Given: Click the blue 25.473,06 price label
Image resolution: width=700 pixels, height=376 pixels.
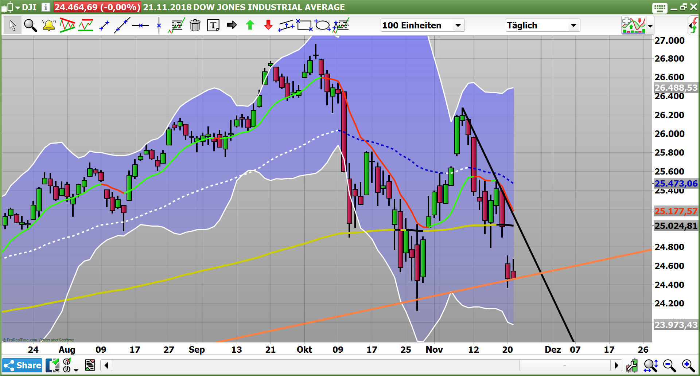Looking at the screenshot, I should [676, 184].
